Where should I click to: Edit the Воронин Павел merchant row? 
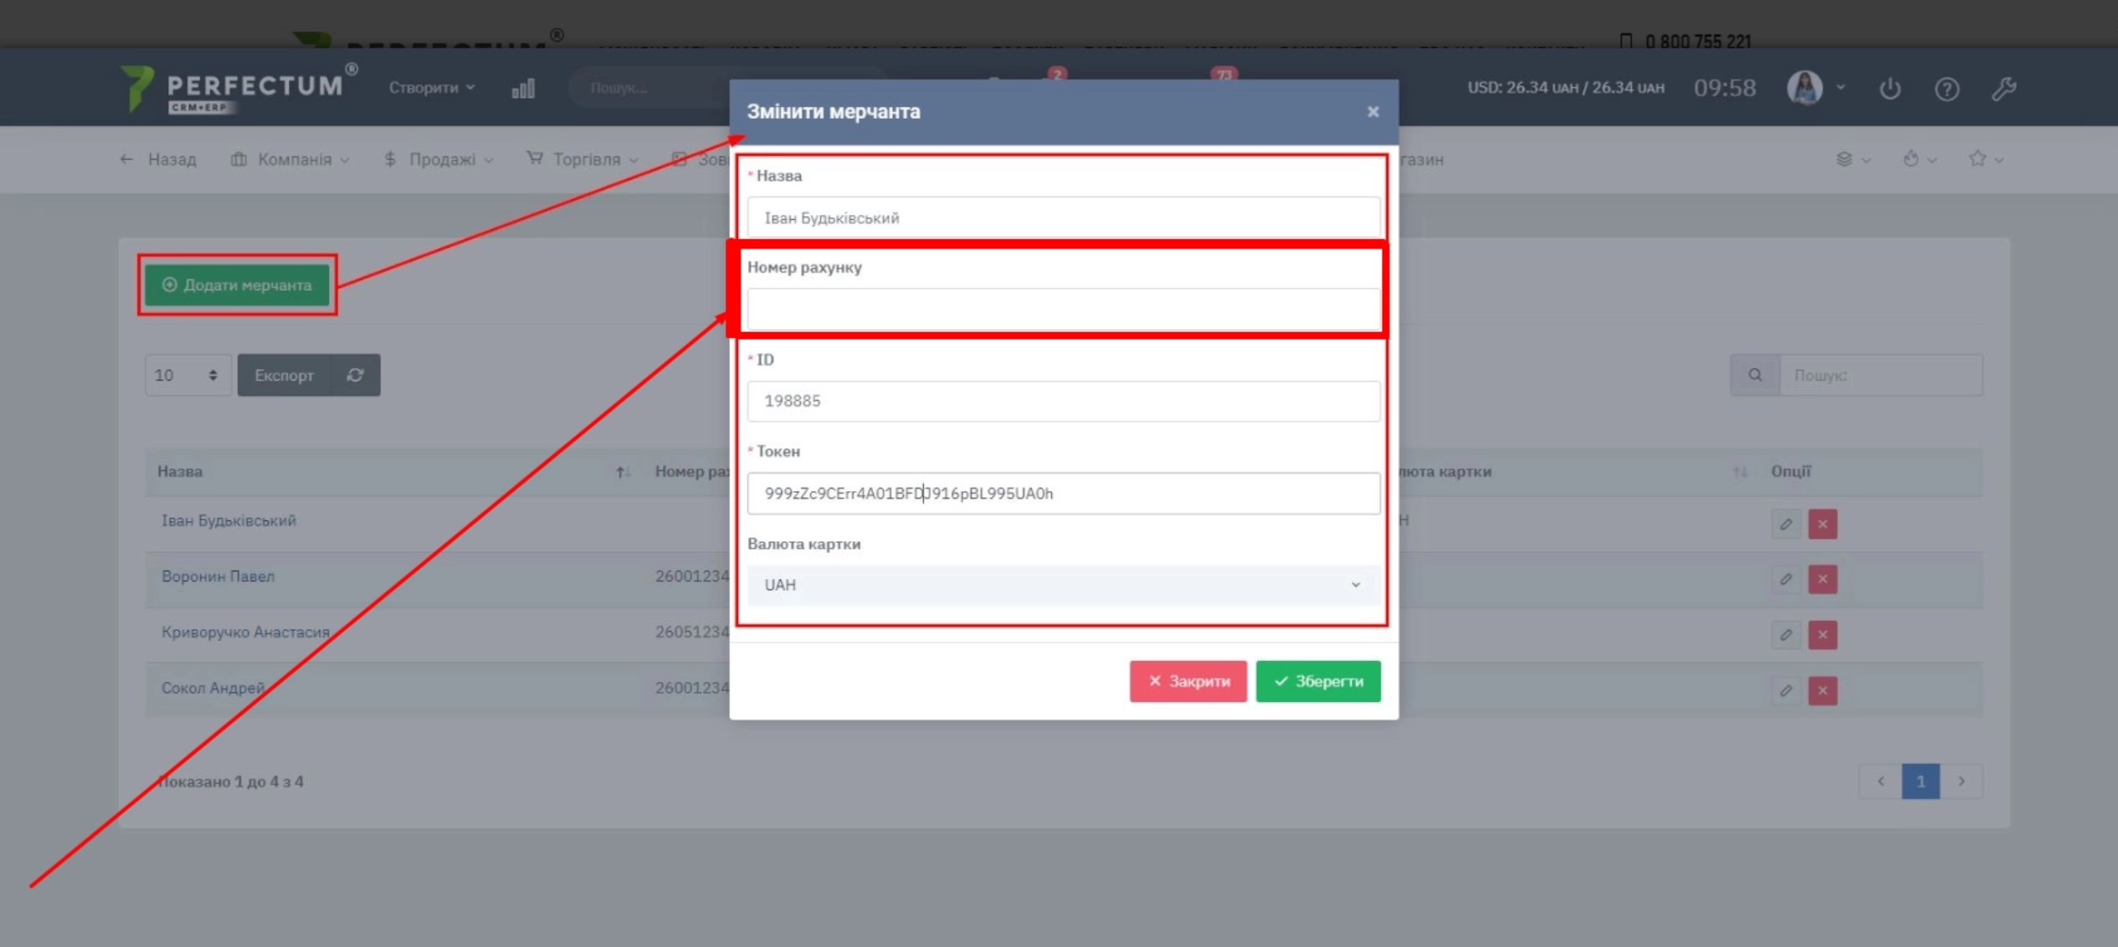point(1786,579)
